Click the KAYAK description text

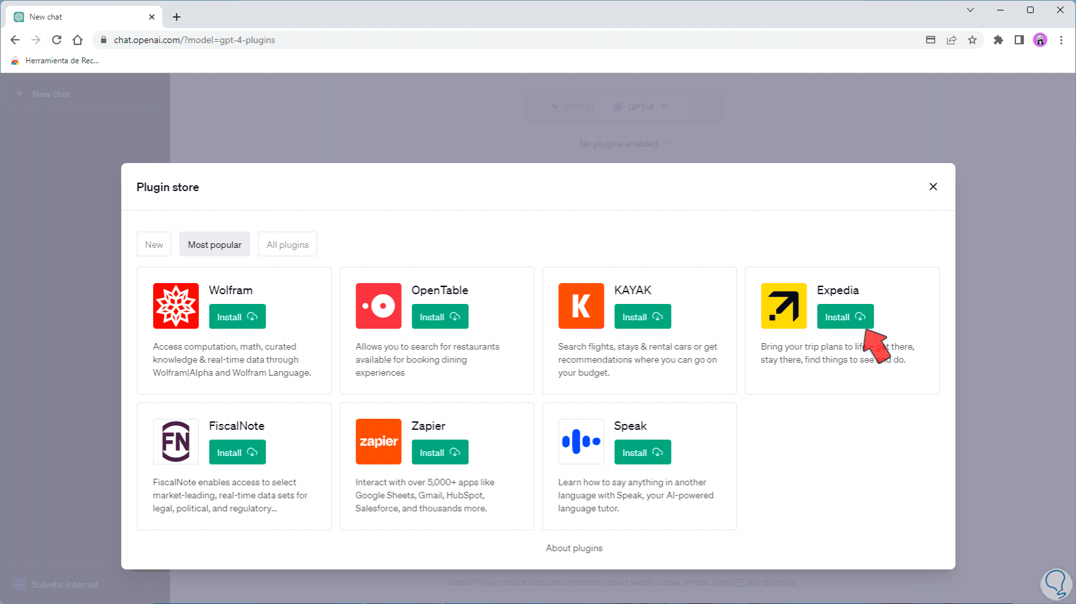[638, 360]
